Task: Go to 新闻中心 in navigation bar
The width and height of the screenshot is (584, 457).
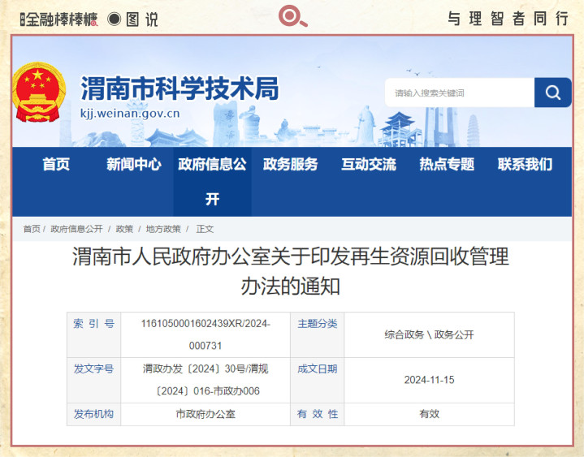Action: pyautogui.click(x=134, y=164)
